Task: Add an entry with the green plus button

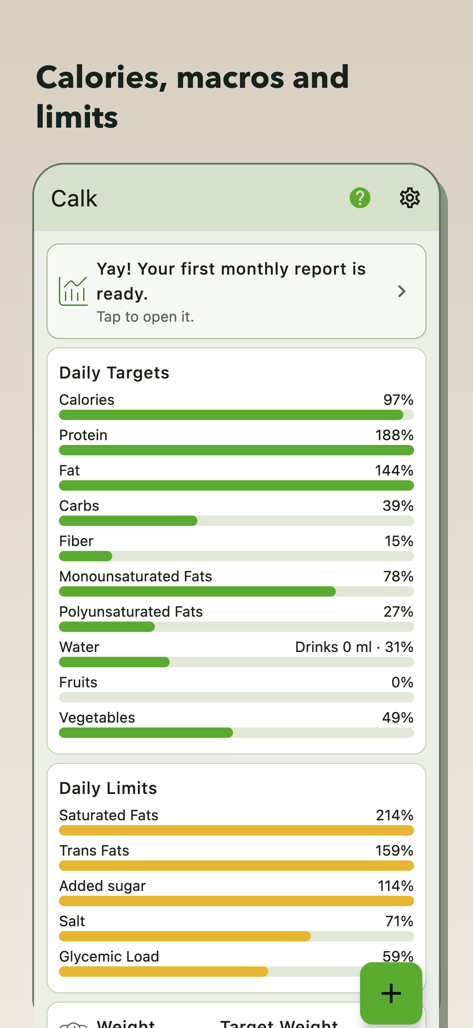Action: click(x=391, y=993)
